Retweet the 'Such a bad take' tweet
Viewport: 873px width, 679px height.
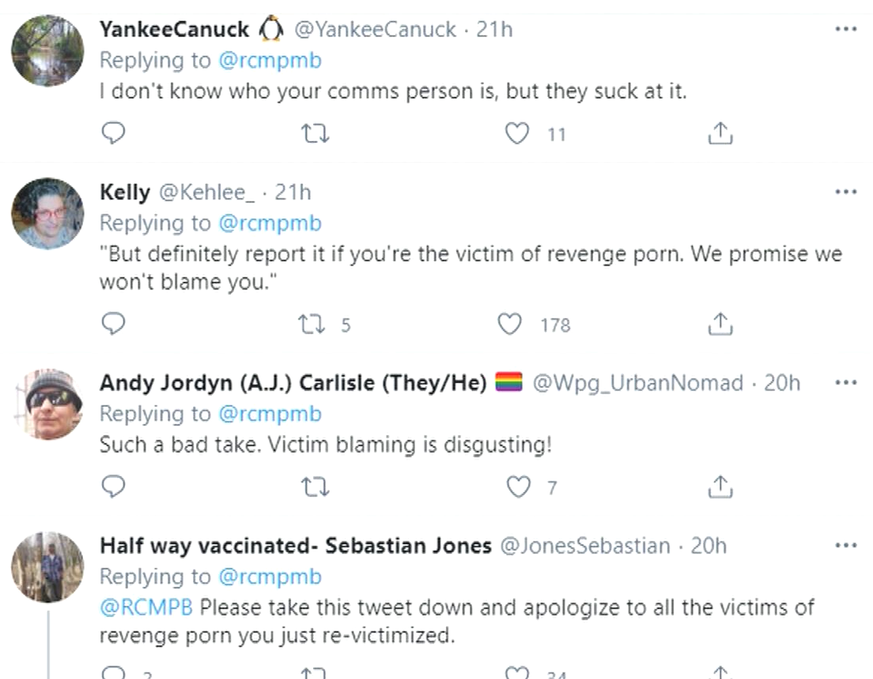tap(316, 486)
